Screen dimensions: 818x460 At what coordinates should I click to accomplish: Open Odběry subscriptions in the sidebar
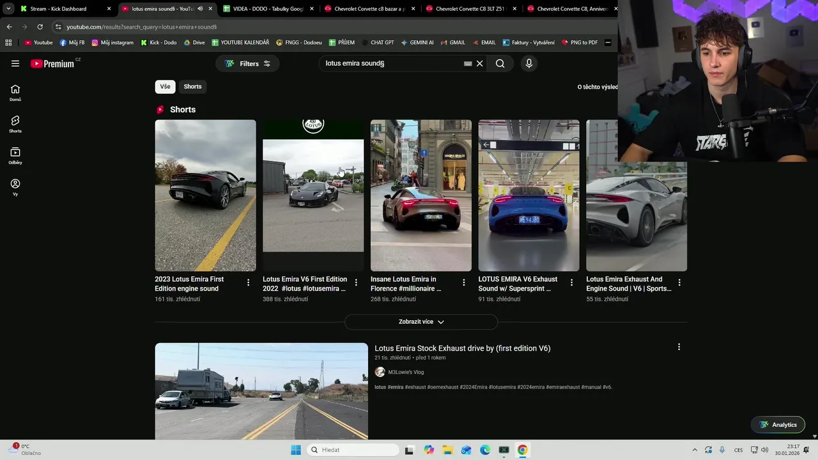point(15,156)
